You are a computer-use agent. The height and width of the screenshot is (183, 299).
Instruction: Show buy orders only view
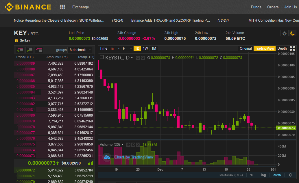coord(29,50)
